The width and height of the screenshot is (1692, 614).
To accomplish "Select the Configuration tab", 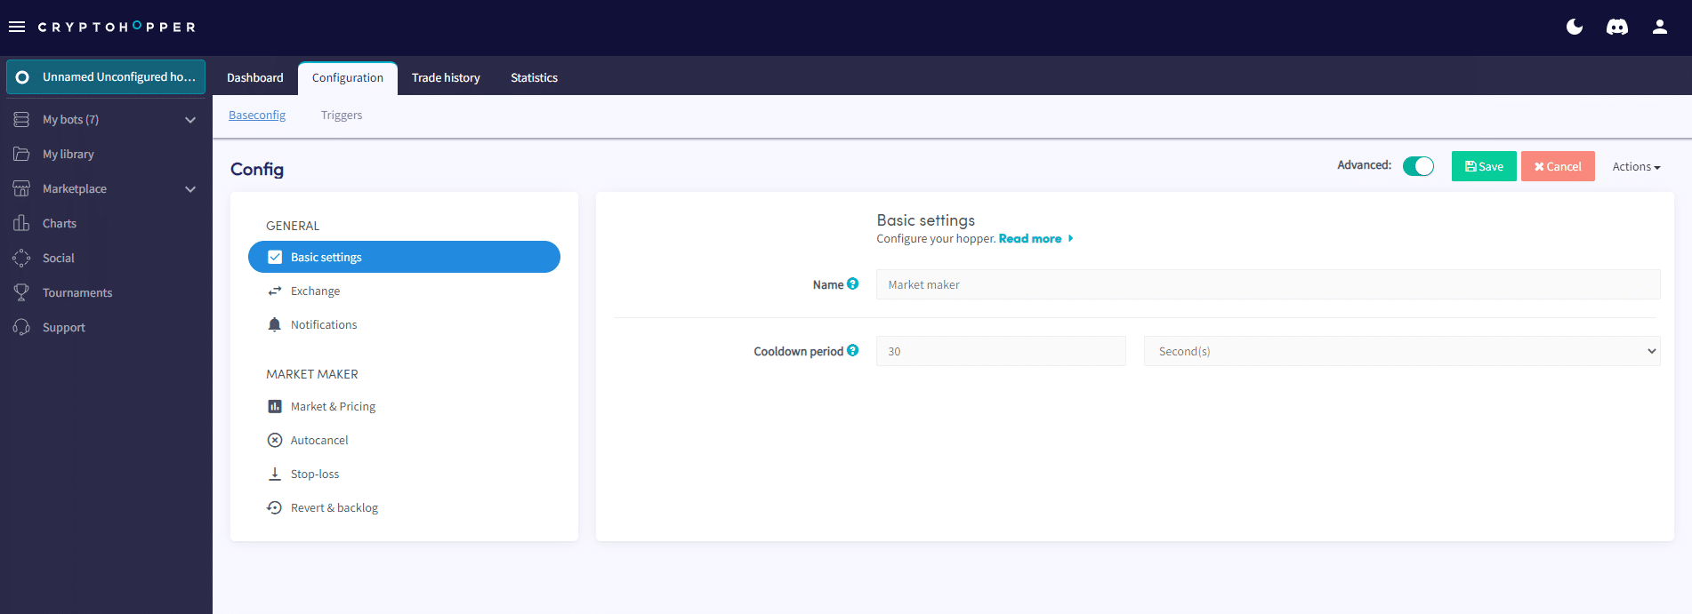I will click(348, 78).
